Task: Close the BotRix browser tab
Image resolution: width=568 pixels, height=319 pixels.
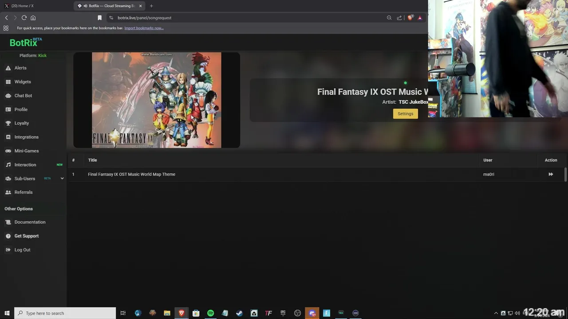Action: pos(141,6)
